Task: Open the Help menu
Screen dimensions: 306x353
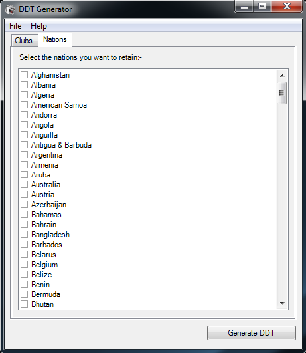Action: 38,26
